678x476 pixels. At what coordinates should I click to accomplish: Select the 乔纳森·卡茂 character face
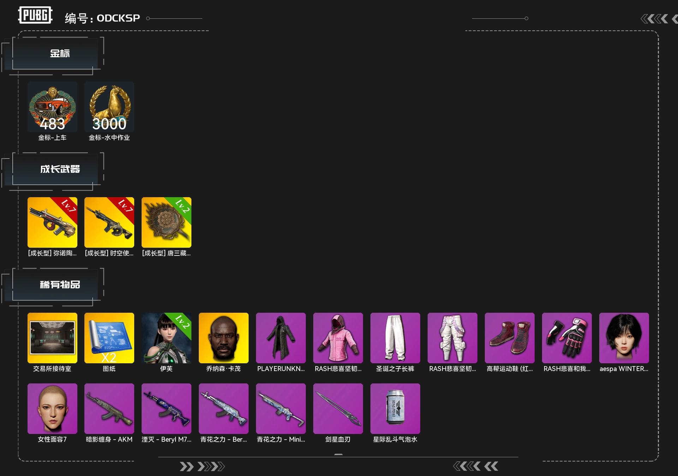pyautogui.click(x=224, y=338)
